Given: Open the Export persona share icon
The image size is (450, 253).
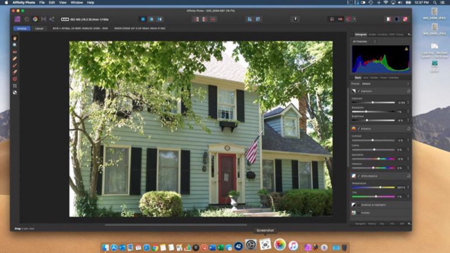Looking at the screenshot, I should click(x=52, y=19).
